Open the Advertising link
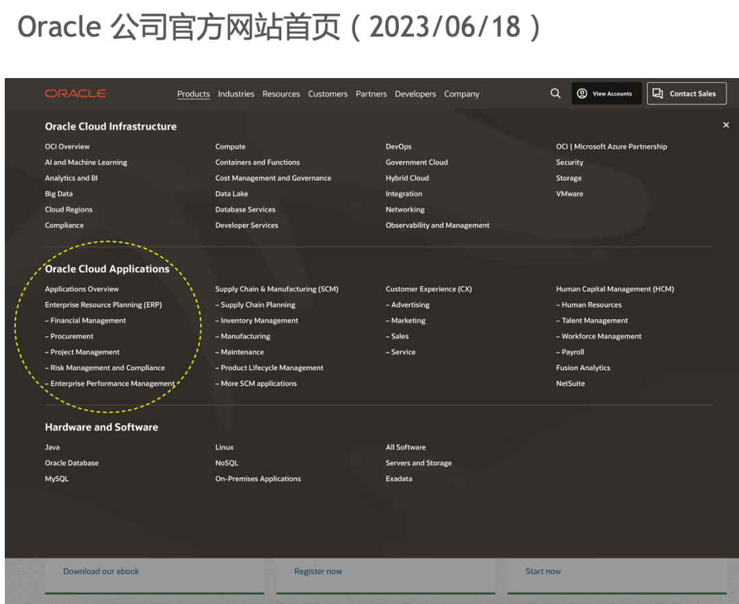This screenshot has height=604, width=739. pos(408,305)
